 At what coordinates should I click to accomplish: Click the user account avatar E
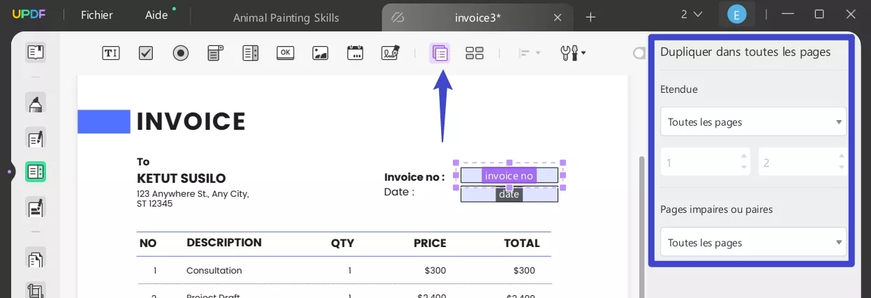[x=736, y=15]
